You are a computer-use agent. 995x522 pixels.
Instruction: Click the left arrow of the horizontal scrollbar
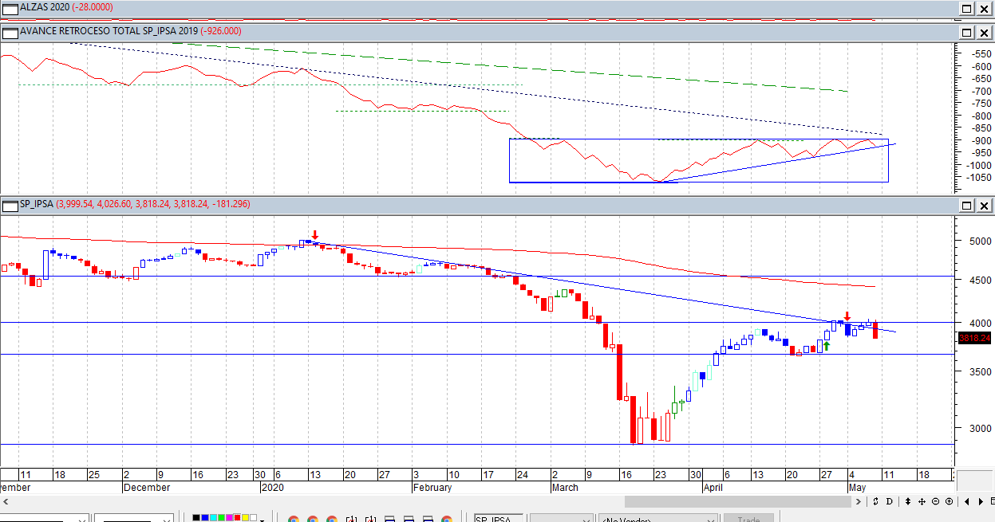(x=6, y=501)
